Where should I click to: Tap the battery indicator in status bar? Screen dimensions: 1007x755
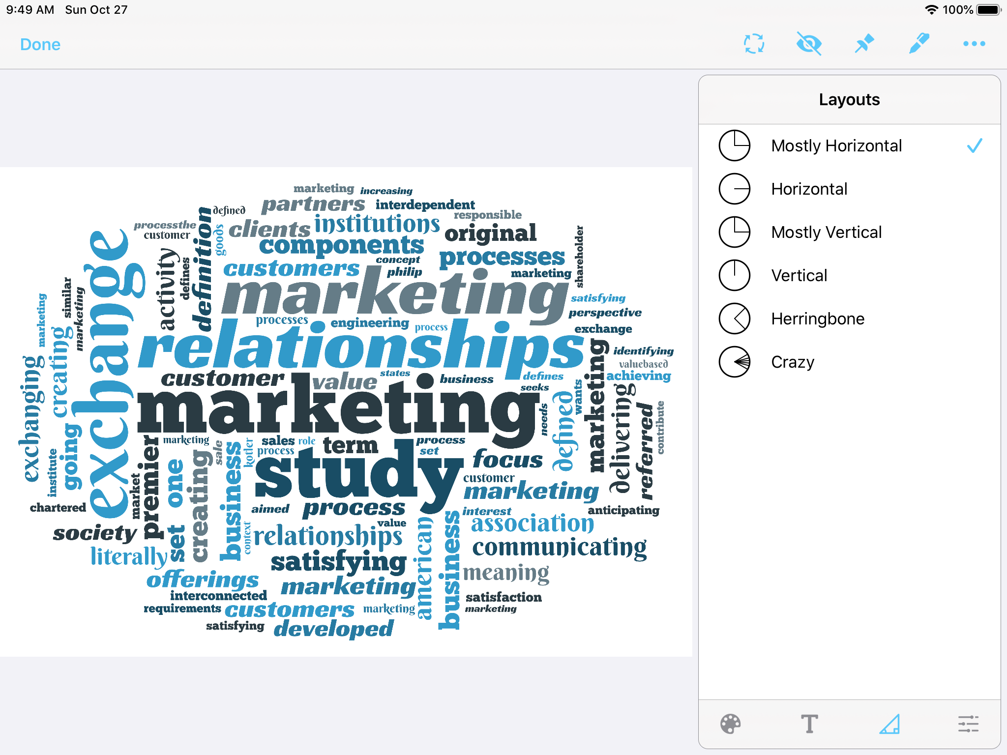(988, 10)
